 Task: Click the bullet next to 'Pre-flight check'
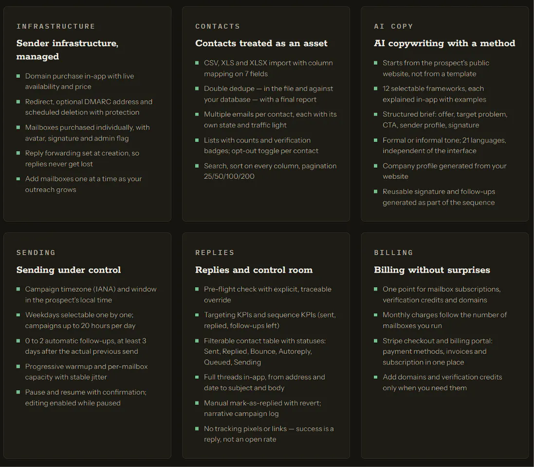coord(197,289)
